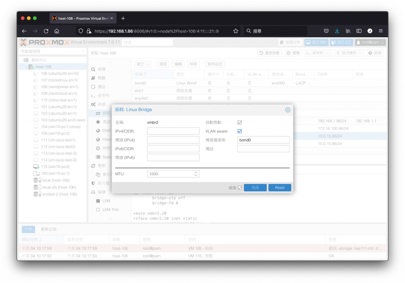Reload the page in browser toolbar
Viewport: 405px width, 283px height.
[46, 31]
